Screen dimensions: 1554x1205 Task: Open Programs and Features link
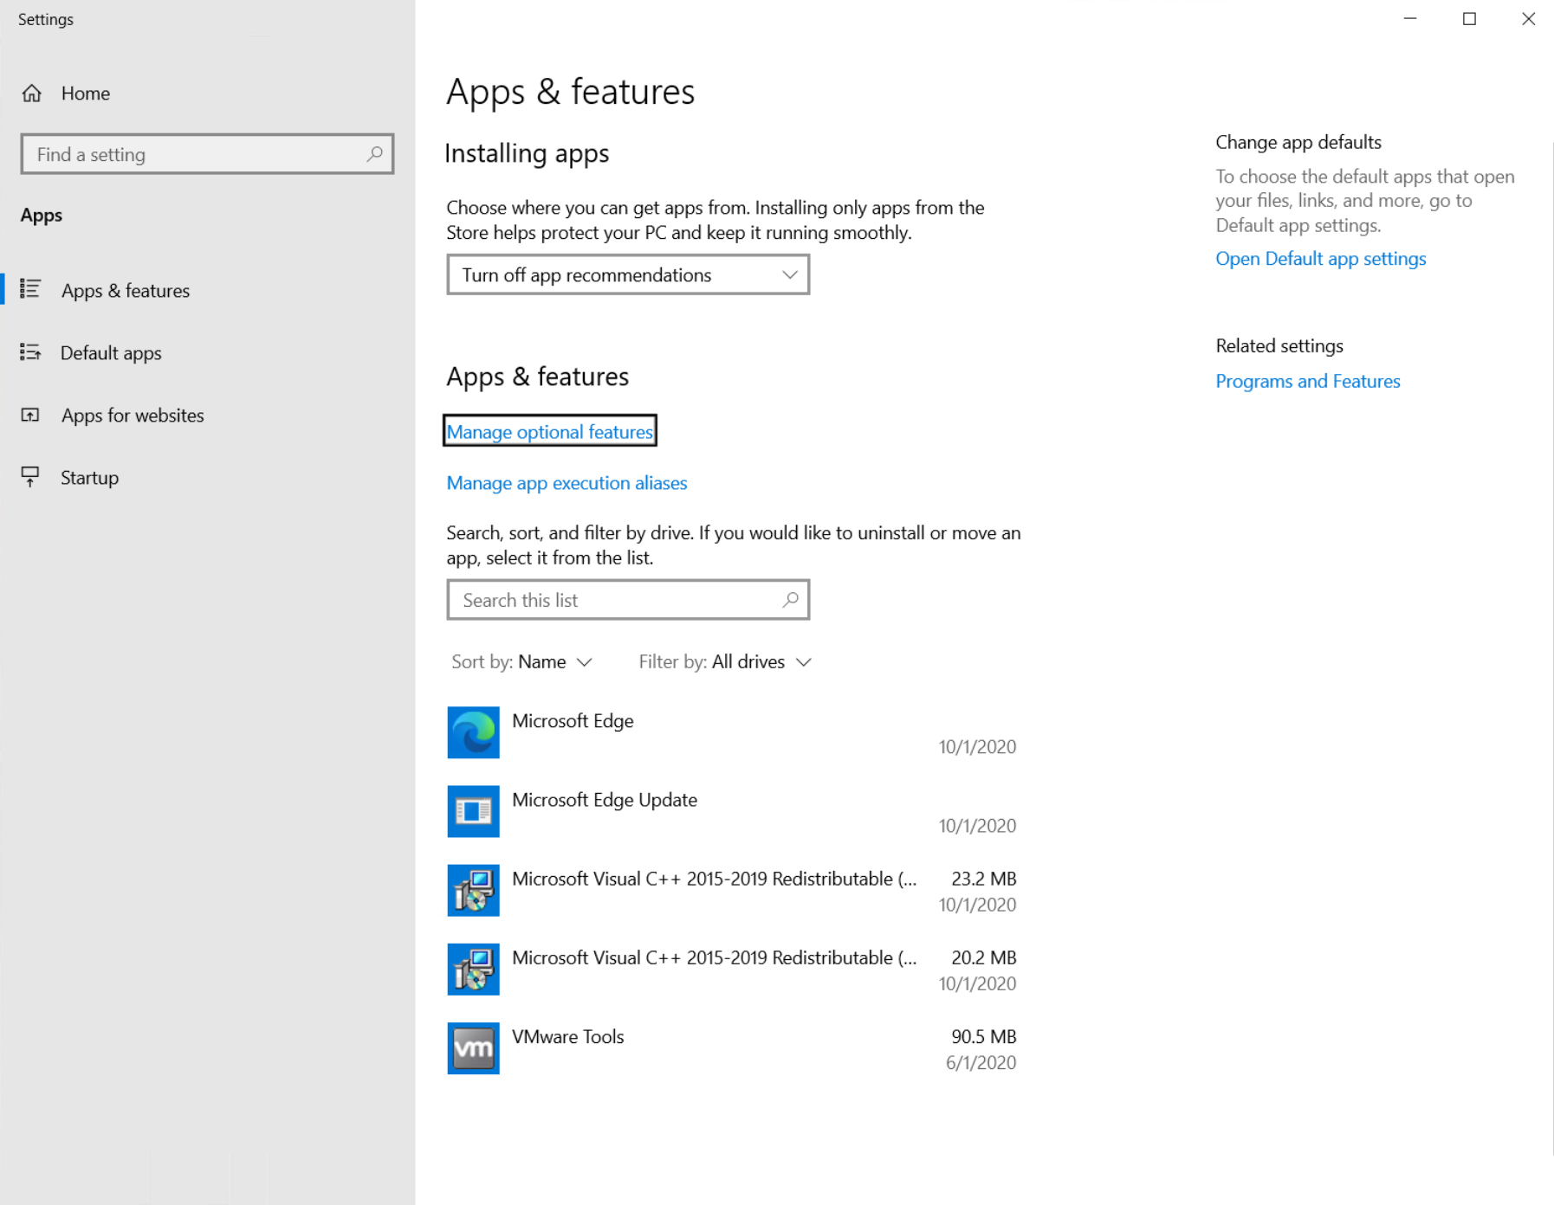pyautogui.click(x=1307, y=381)
